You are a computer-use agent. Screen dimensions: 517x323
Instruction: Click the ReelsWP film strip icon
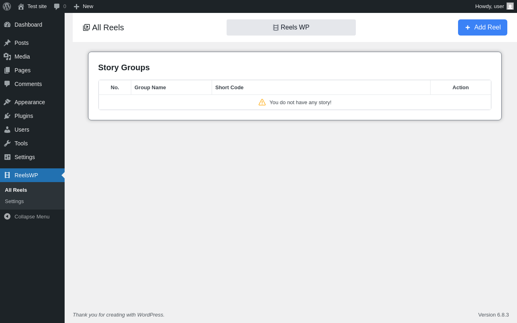(7, 175)
